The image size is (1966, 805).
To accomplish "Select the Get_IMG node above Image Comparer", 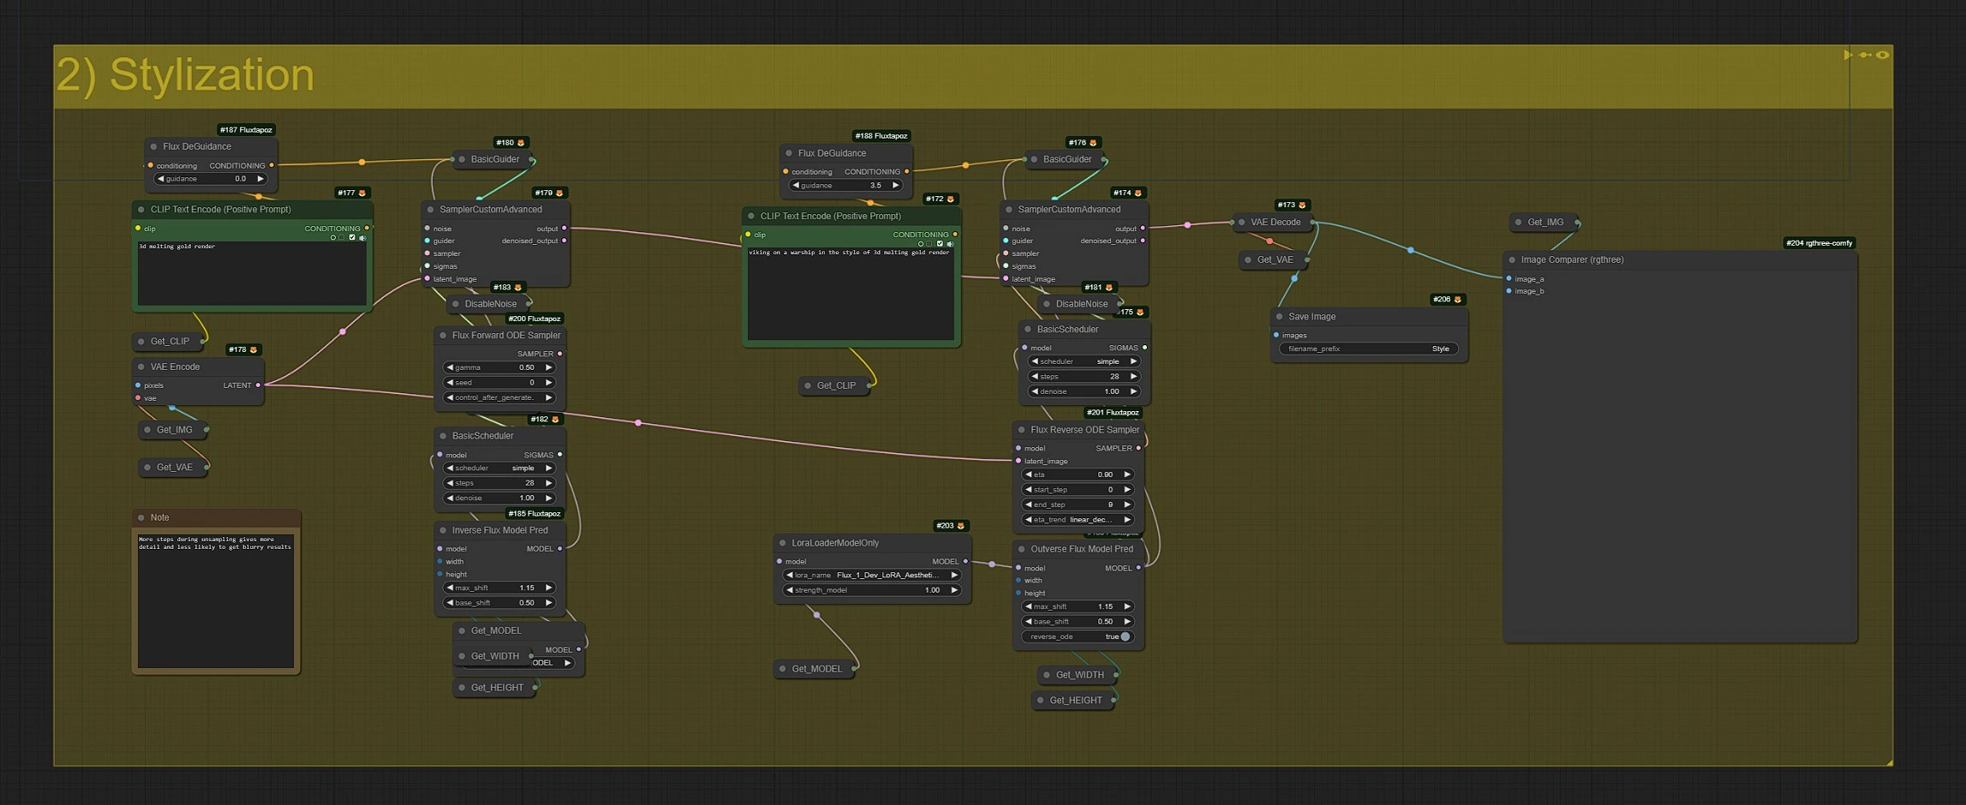I will coord(1545,223).
